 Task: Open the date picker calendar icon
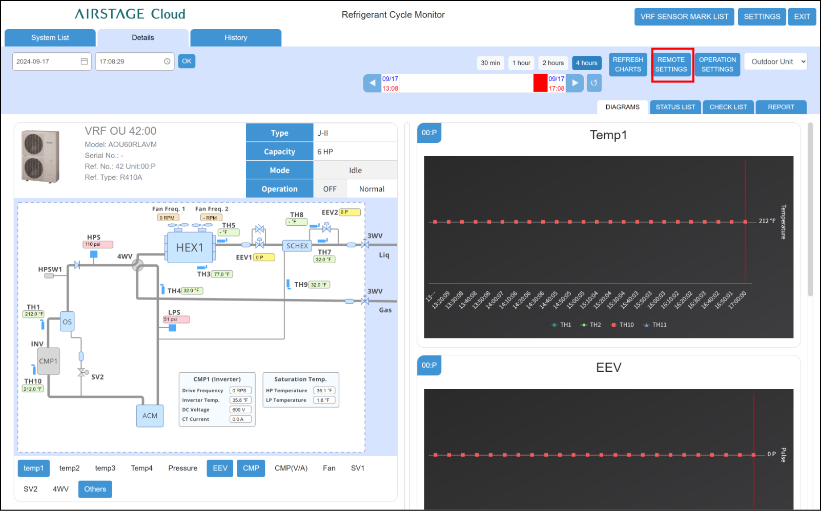[x=84, y=61]
